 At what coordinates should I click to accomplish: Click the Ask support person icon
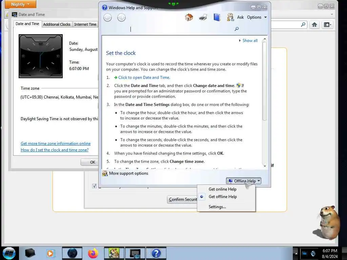pos(230,17)
